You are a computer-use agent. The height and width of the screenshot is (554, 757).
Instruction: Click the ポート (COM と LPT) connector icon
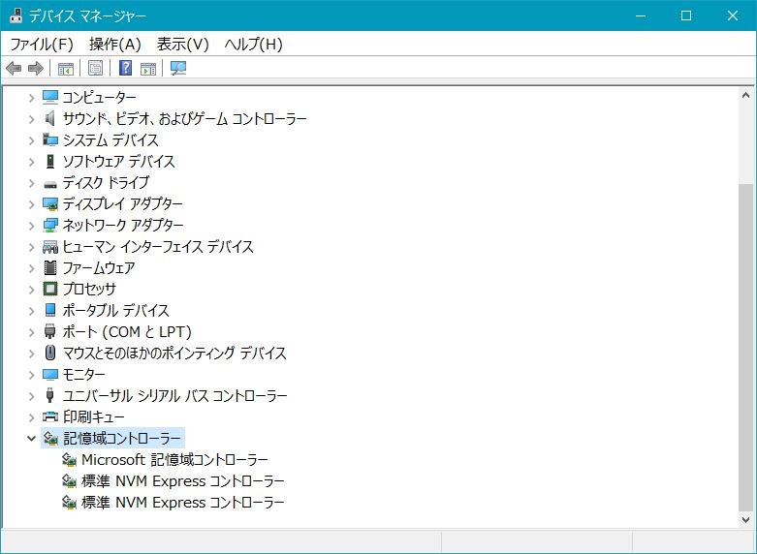[50, 331]
